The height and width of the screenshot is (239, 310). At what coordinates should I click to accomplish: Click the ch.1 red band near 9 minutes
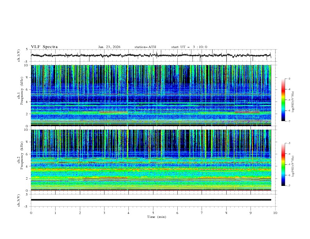pyautogui.click(x=247, y=112)
